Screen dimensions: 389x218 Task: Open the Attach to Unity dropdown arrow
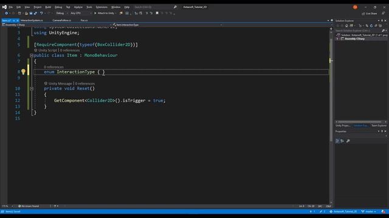click(115, 13)
